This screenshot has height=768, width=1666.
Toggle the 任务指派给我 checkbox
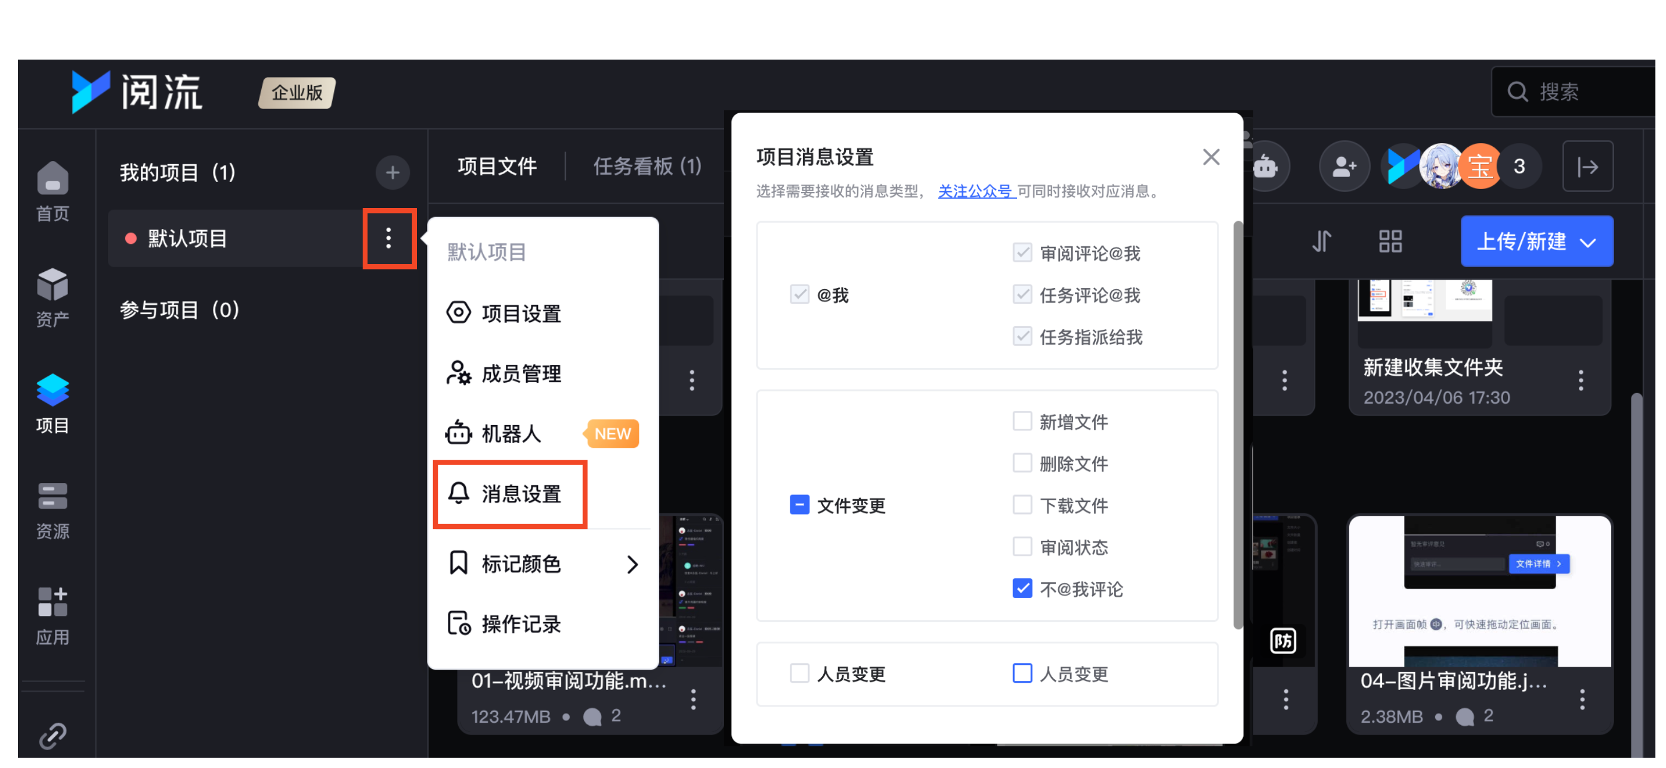click(1022, 337)
